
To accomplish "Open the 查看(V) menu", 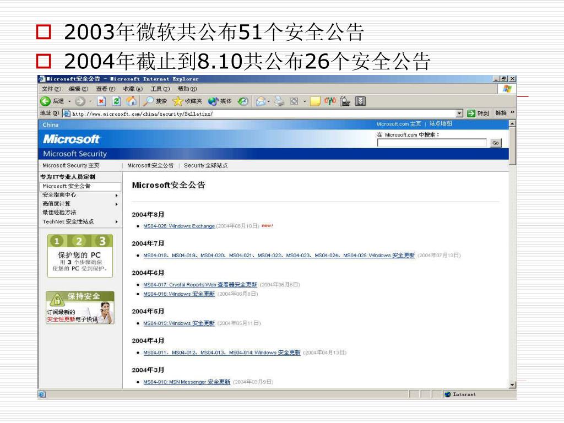I will coord(105,89).
